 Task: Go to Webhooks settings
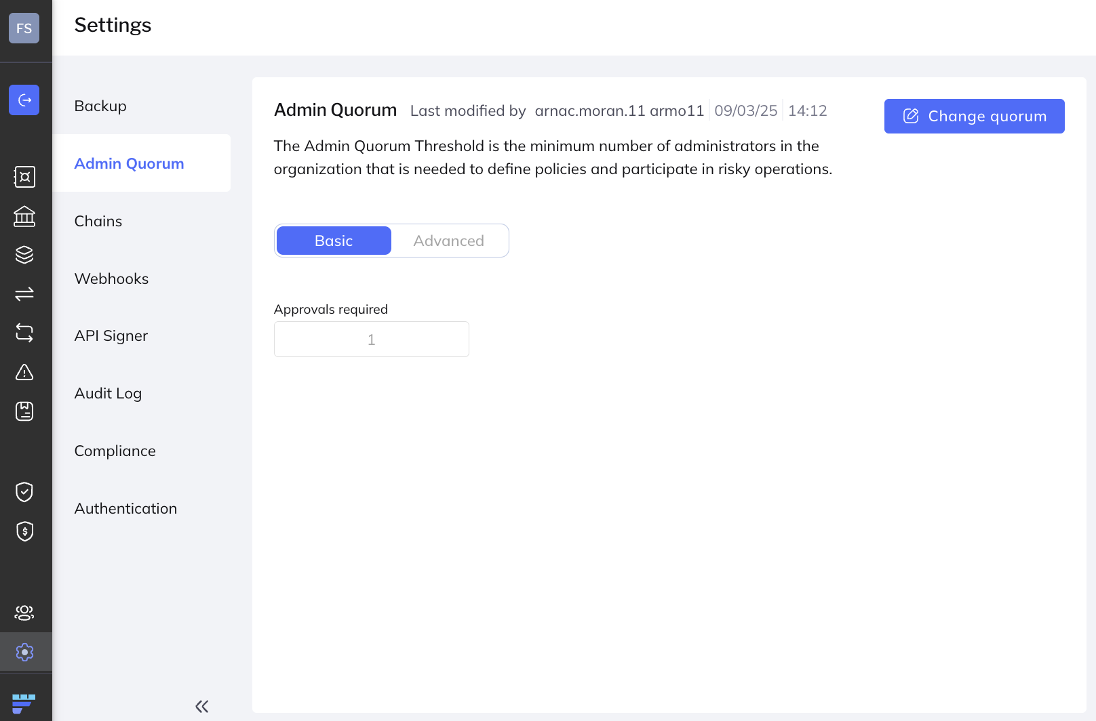pyautogui.click(x=111, y=279)
